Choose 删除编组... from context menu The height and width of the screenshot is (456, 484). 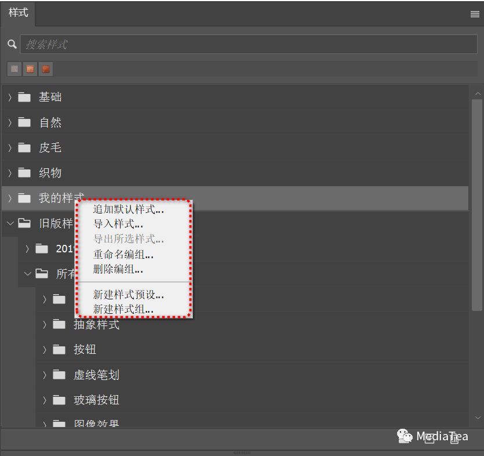pyautogui.click(x=118, y=269)
